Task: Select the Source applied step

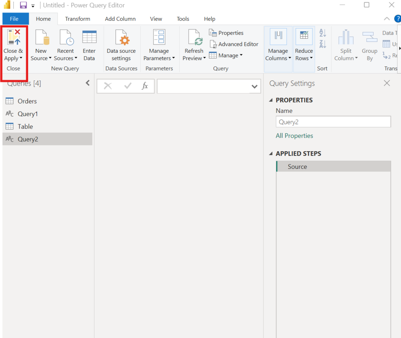Action: 334,166
